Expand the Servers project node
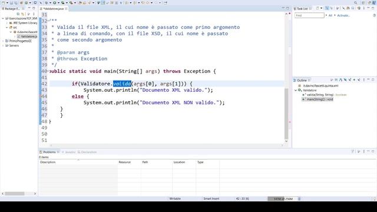The width and height of the screenshot is (377, 212). pos(3,46)
